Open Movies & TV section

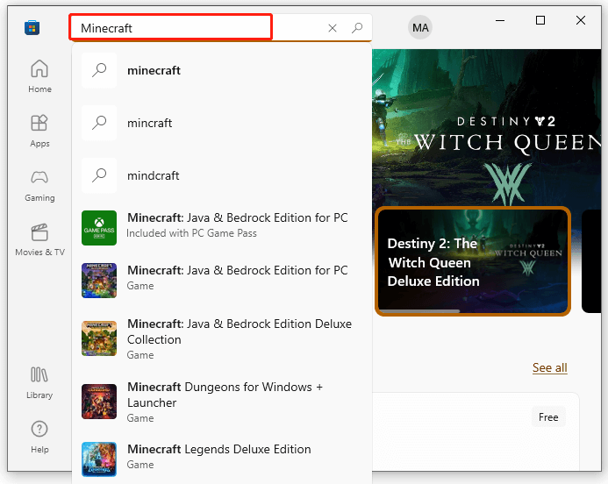point(39,239)
